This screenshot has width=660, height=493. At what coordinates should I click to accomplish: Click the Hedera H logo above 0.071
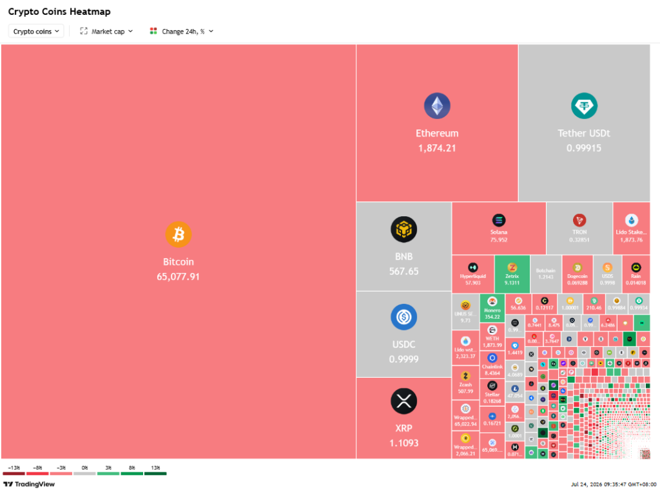[515, 447]
